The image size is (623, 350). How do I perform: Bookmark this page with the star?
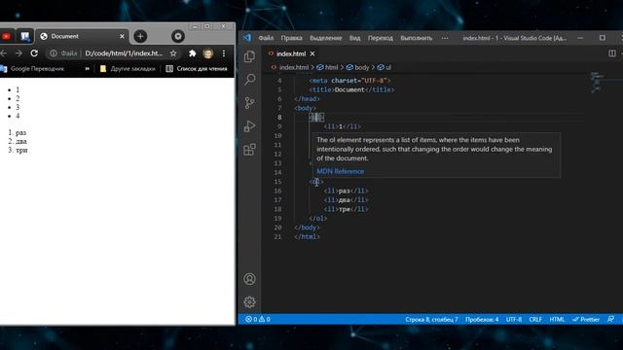click(x=173, y=53)
